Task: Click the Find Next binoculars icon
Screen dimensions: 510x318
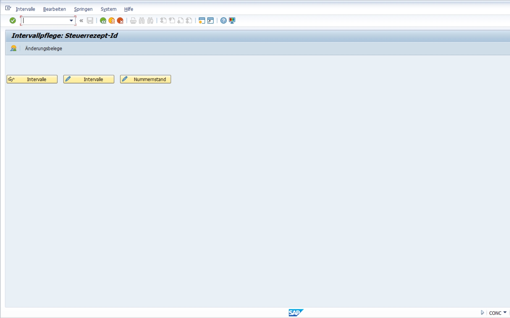Action: pyautogui.click(x=150, y=21)
